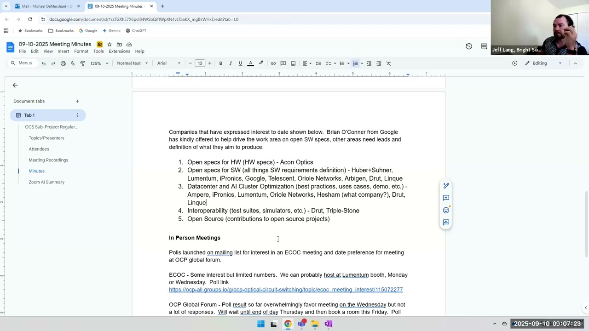Reload the browser page
The height and width of the screenshot is (331, 589).
pos(30,19)
